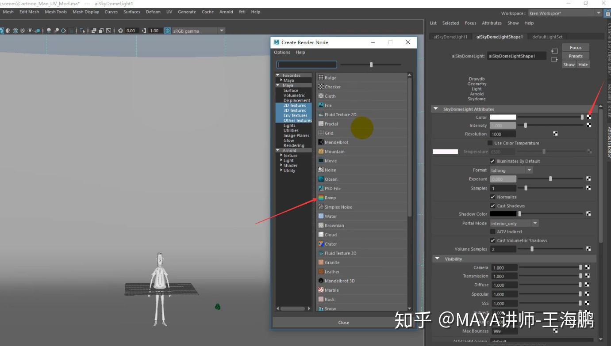611x346 pixels.
Task: Pick the Noise texture node
Action: click(330, 170)
